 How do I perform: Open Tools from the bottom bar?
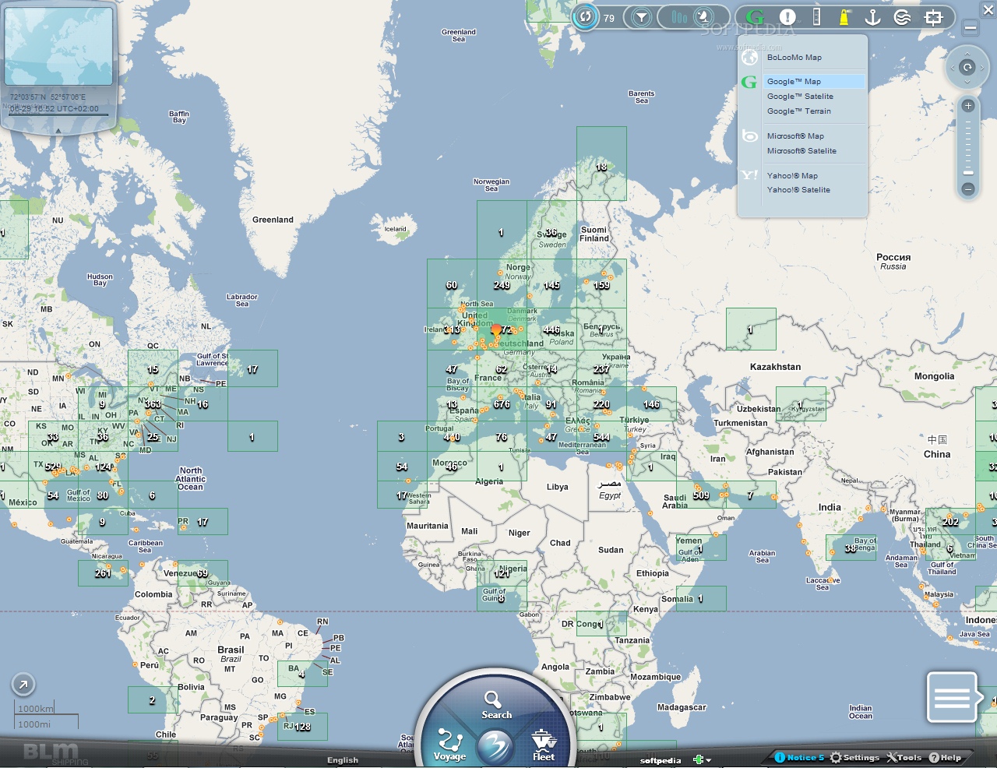click(904, 757)
